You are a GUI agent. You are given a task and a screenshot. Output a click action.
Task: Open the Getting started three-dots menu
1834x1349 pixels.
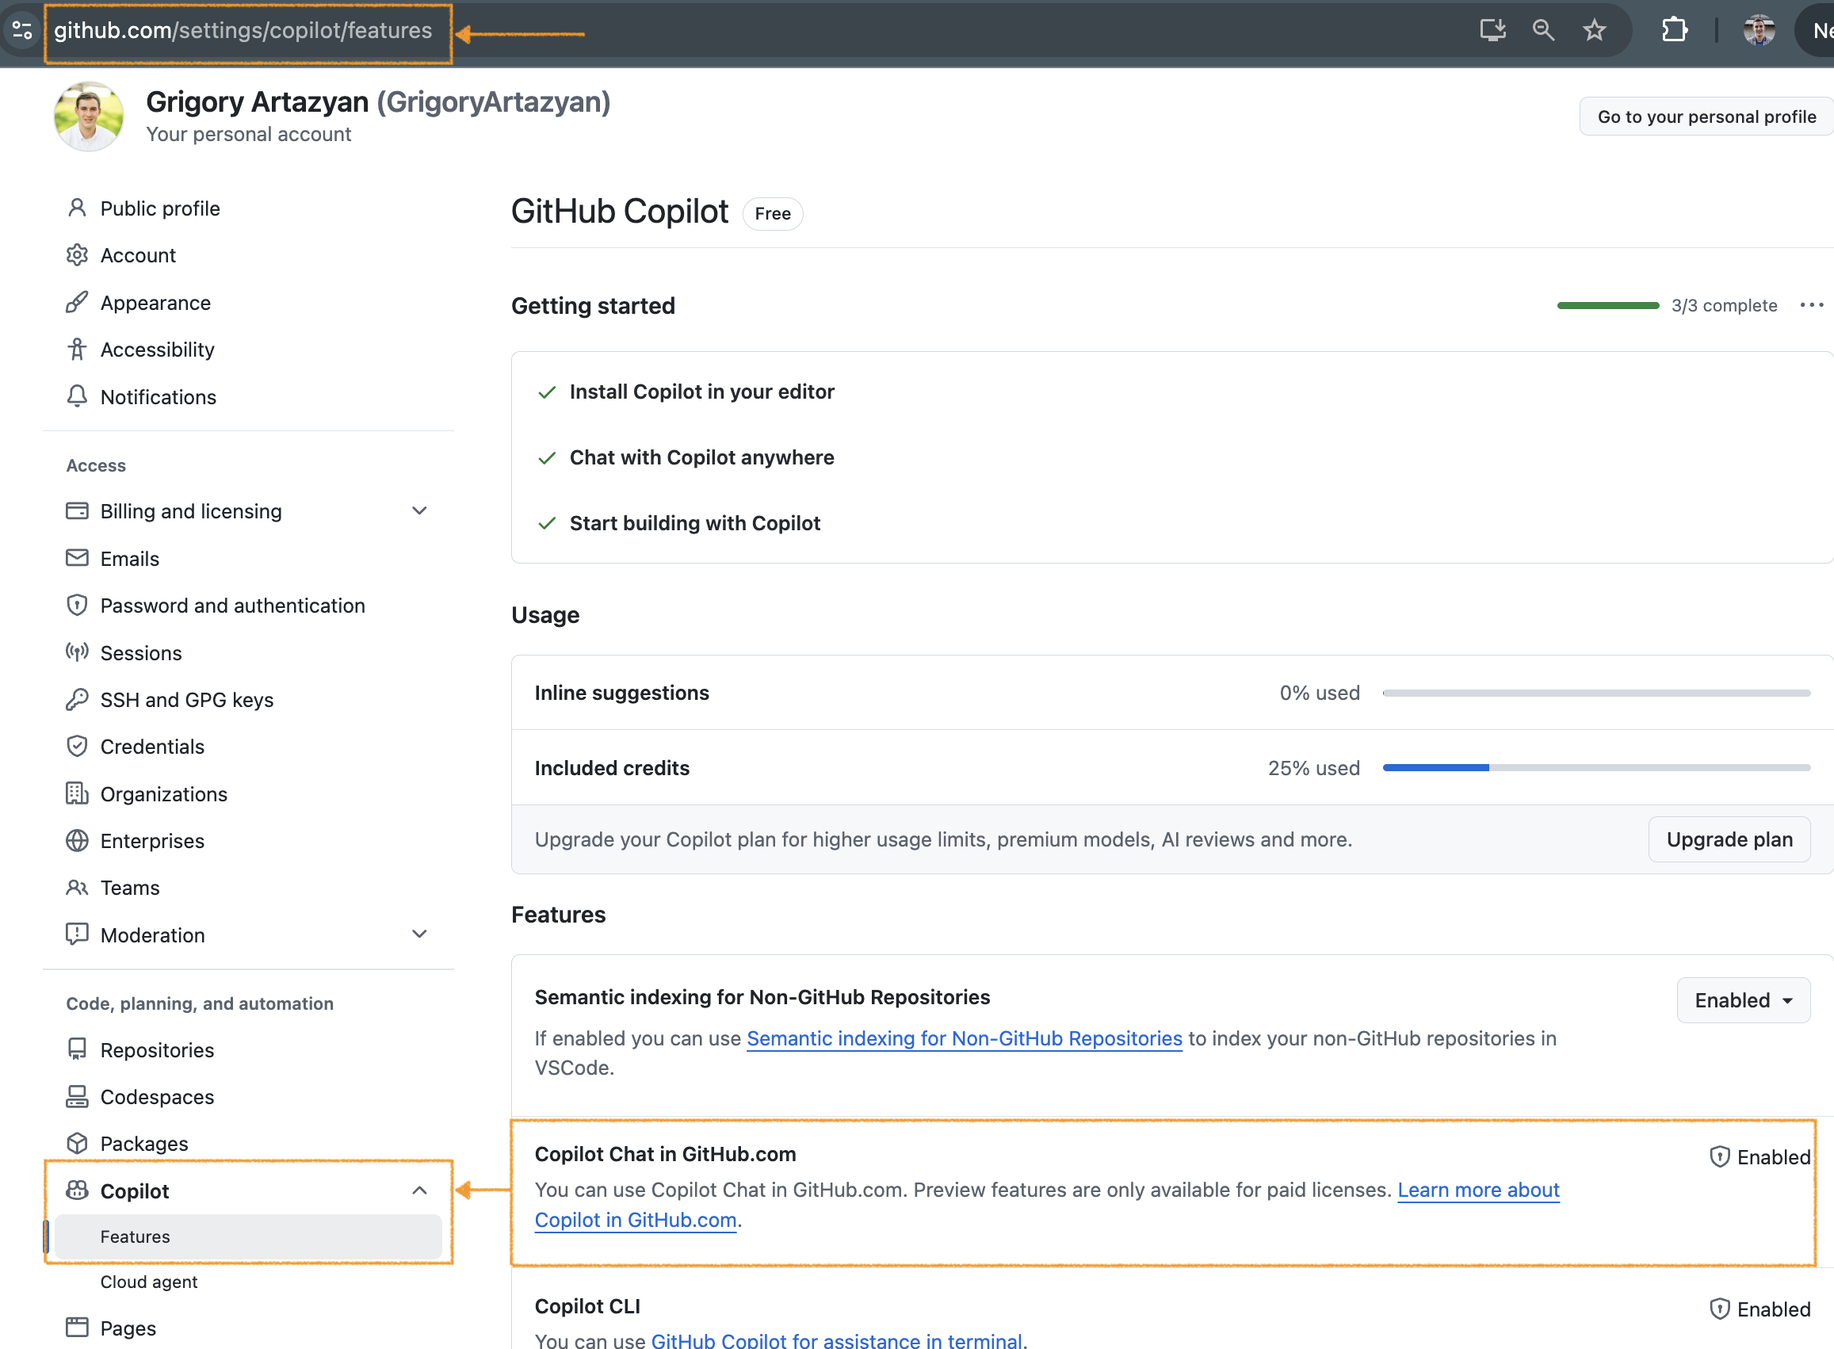(x=1811, y=305)
